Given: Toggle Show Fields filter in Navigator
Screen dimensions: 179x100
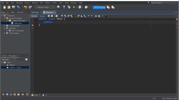Looking at the screenshot, I should (7, 94).
